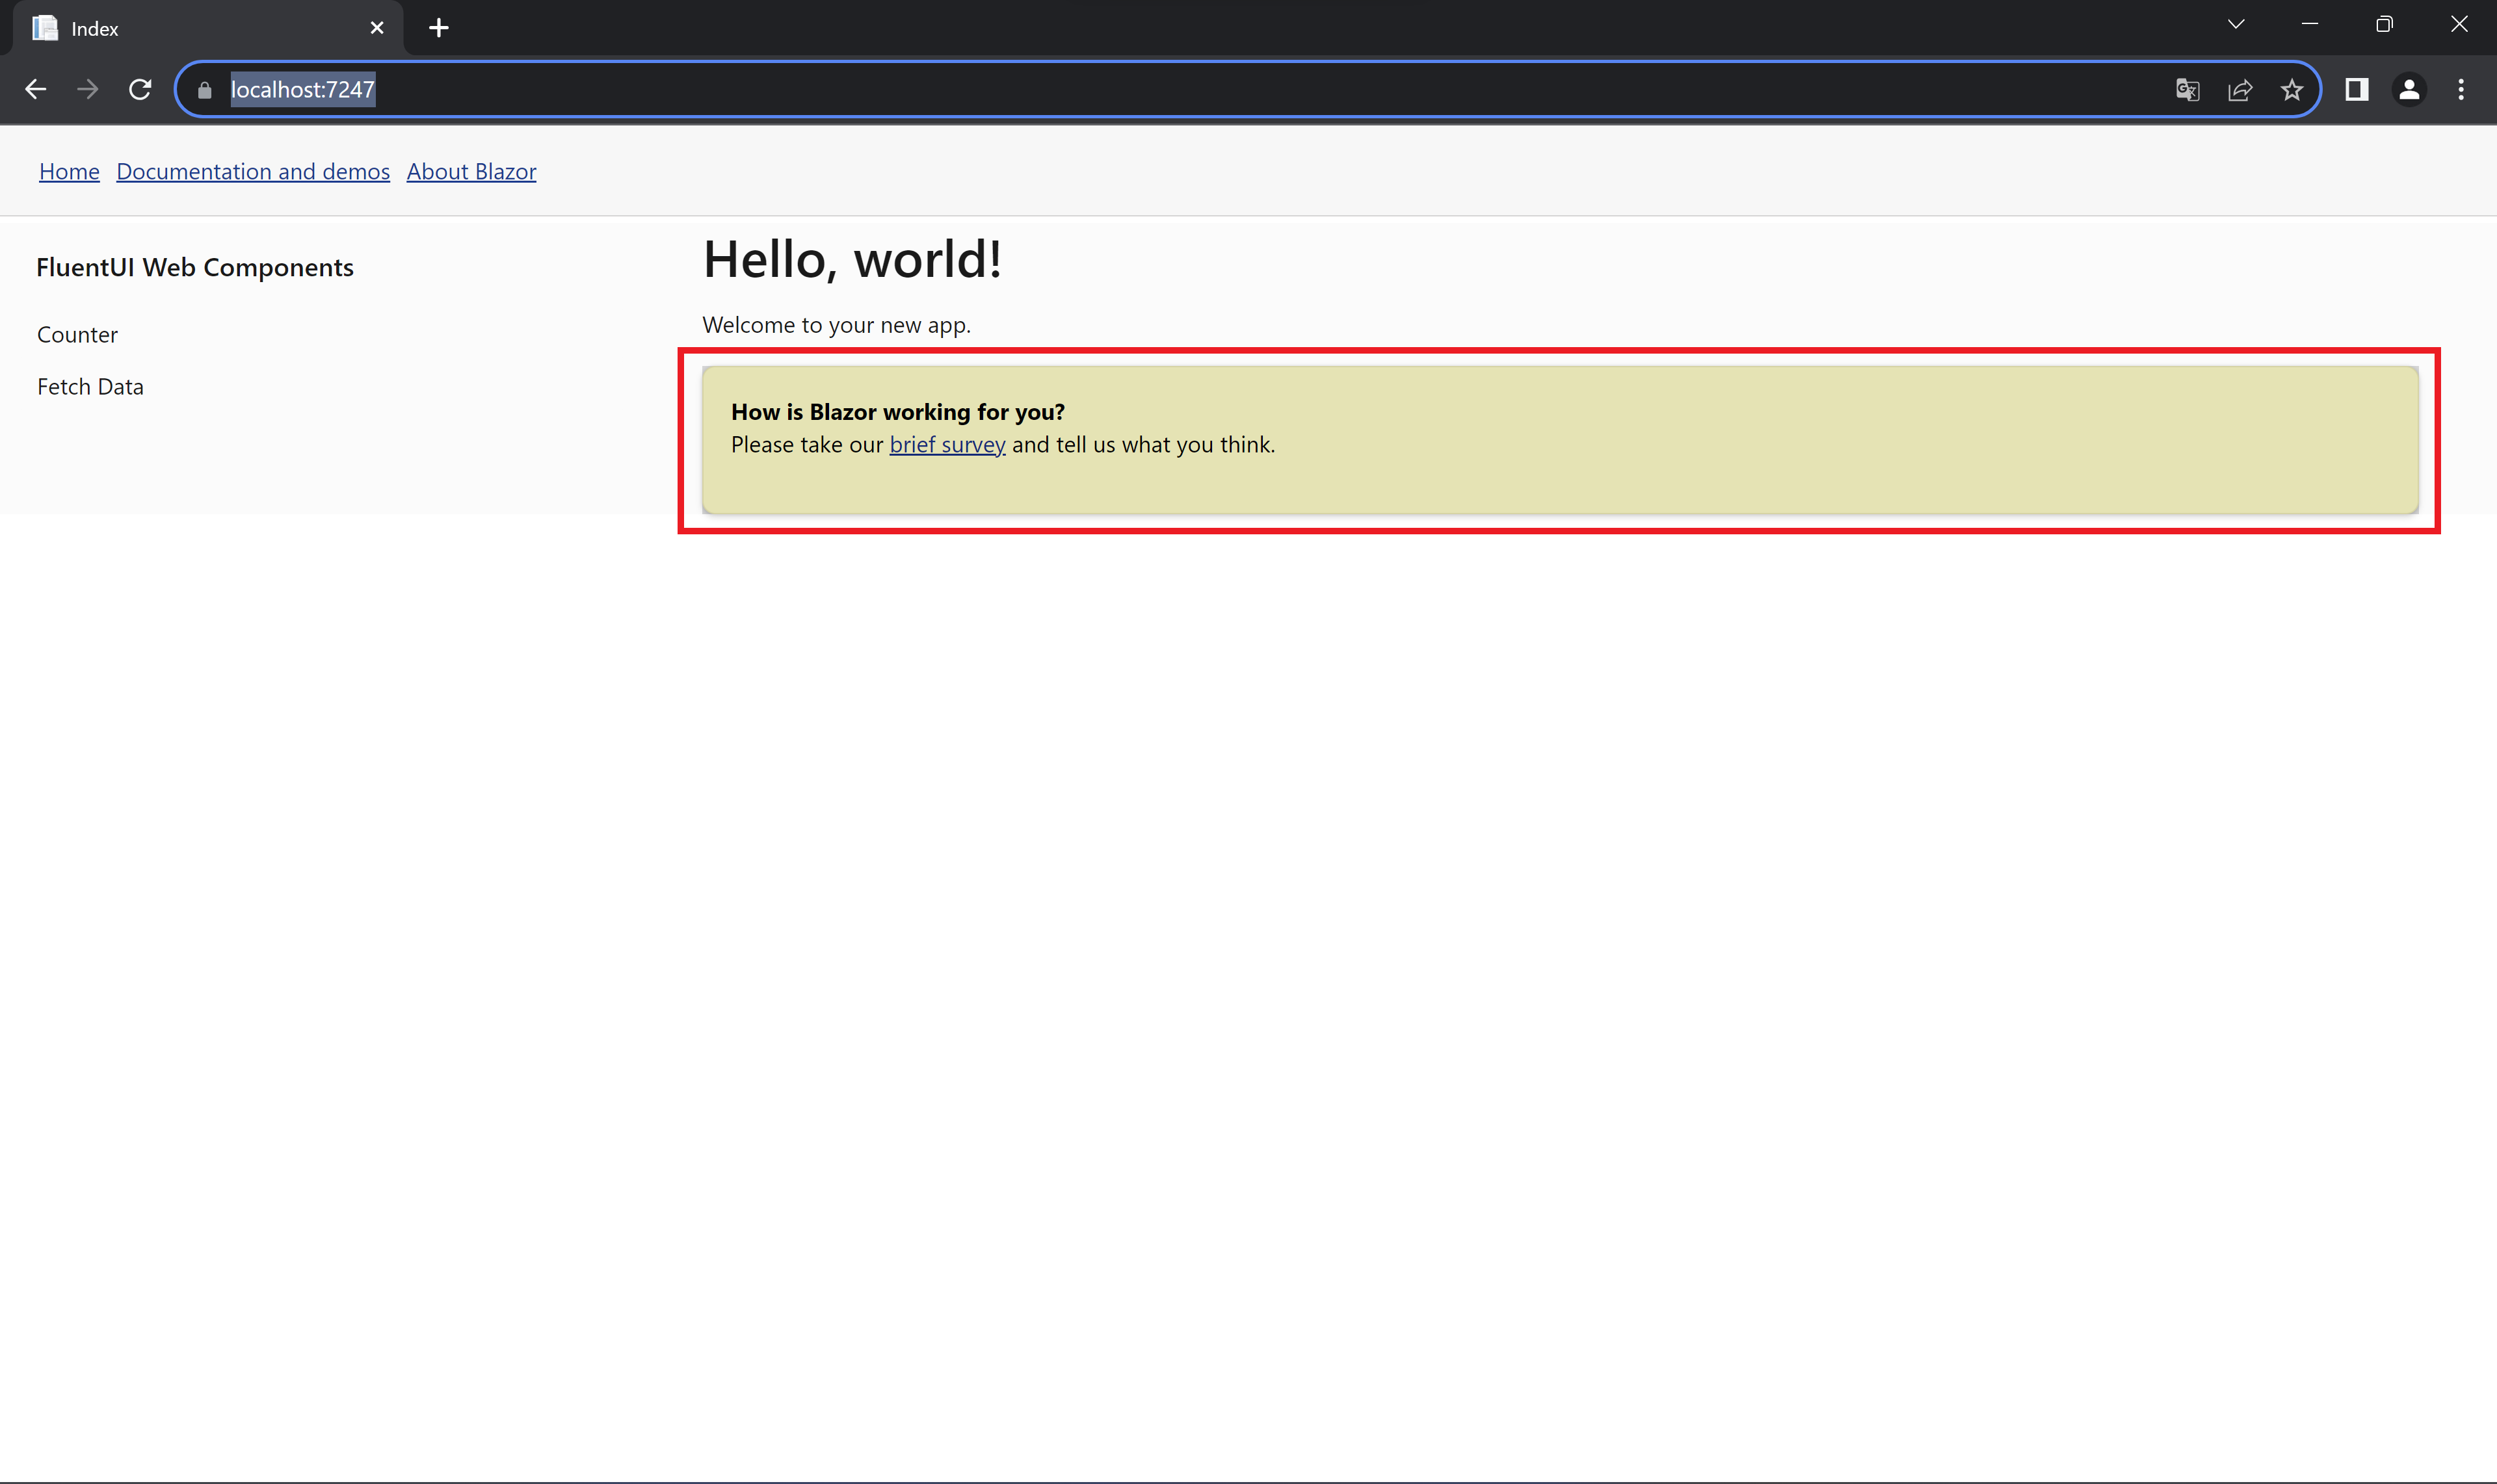Image resolution: width=2497 pixels, height=1484 pixels.
Task: Click the 'Welcome to your new app.' text
Action: pos(836,325)
